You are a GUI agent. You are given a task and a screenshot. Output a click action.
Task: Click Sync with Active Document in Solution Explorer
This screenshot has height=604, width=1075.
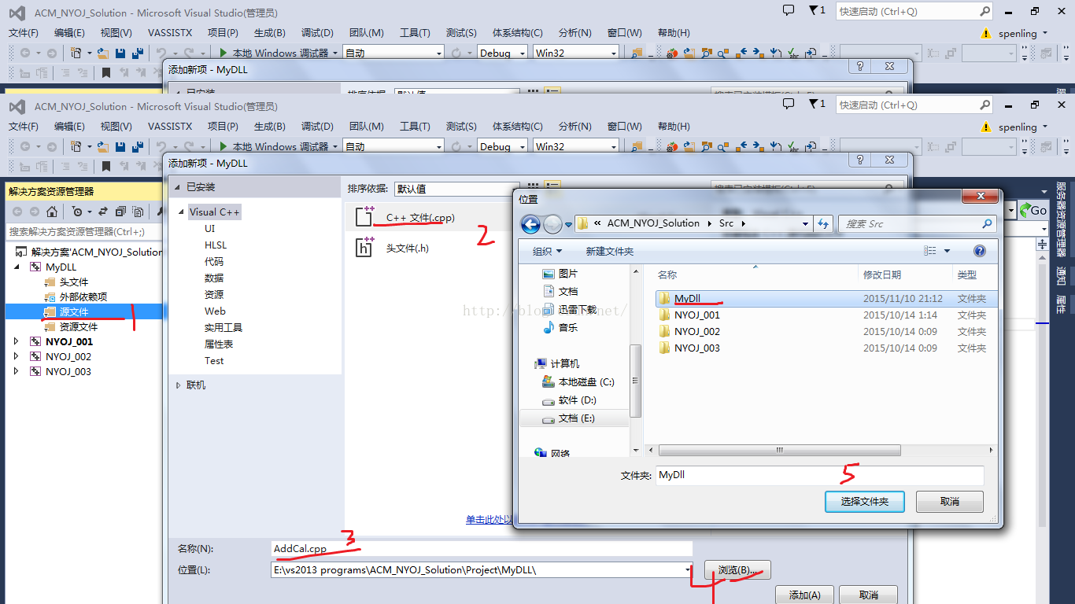click(x=103, y=212)
